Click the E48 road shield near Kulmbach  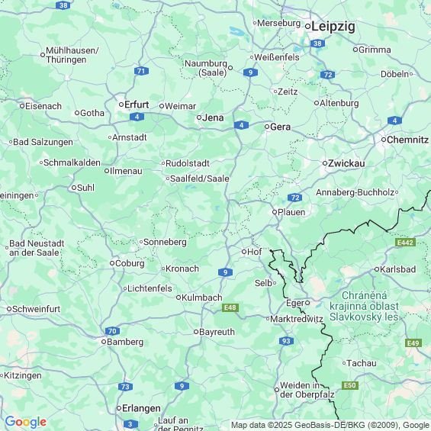(x=230, y=307)
